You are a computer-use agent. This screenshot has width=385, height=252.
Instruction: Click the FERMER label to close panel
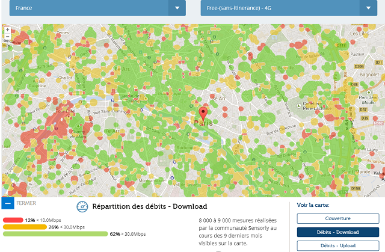(x=26, y=203)
